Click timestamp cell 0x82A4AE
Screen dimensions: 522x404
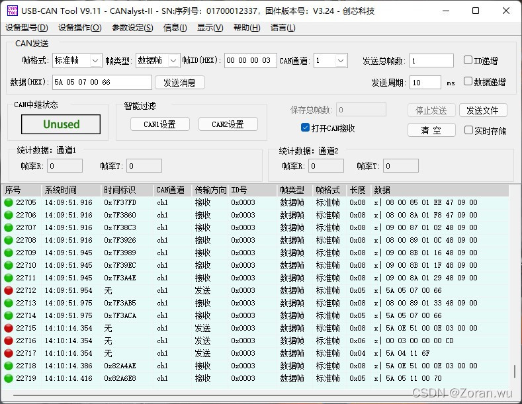[x=120, y=366]
